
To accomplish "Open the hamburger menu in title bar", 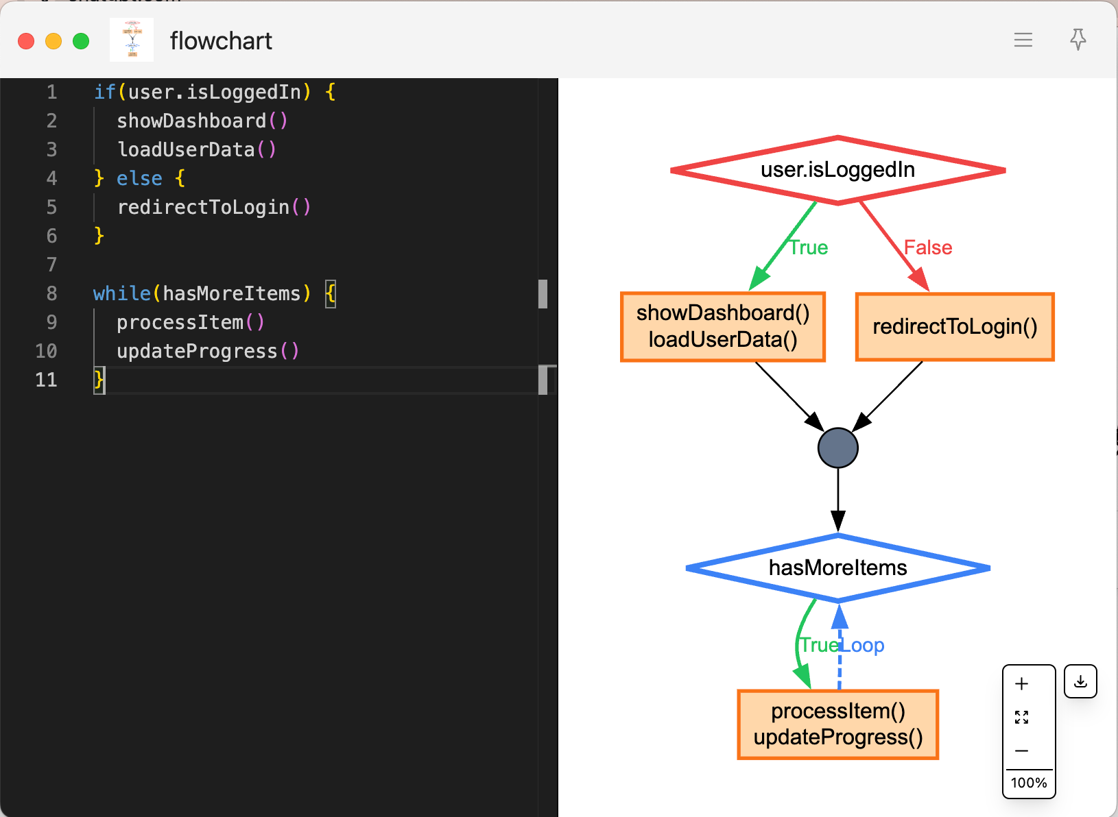I will click(1023, 40).
